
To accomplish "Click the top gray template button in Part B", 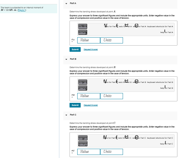I will click(83, 82).
